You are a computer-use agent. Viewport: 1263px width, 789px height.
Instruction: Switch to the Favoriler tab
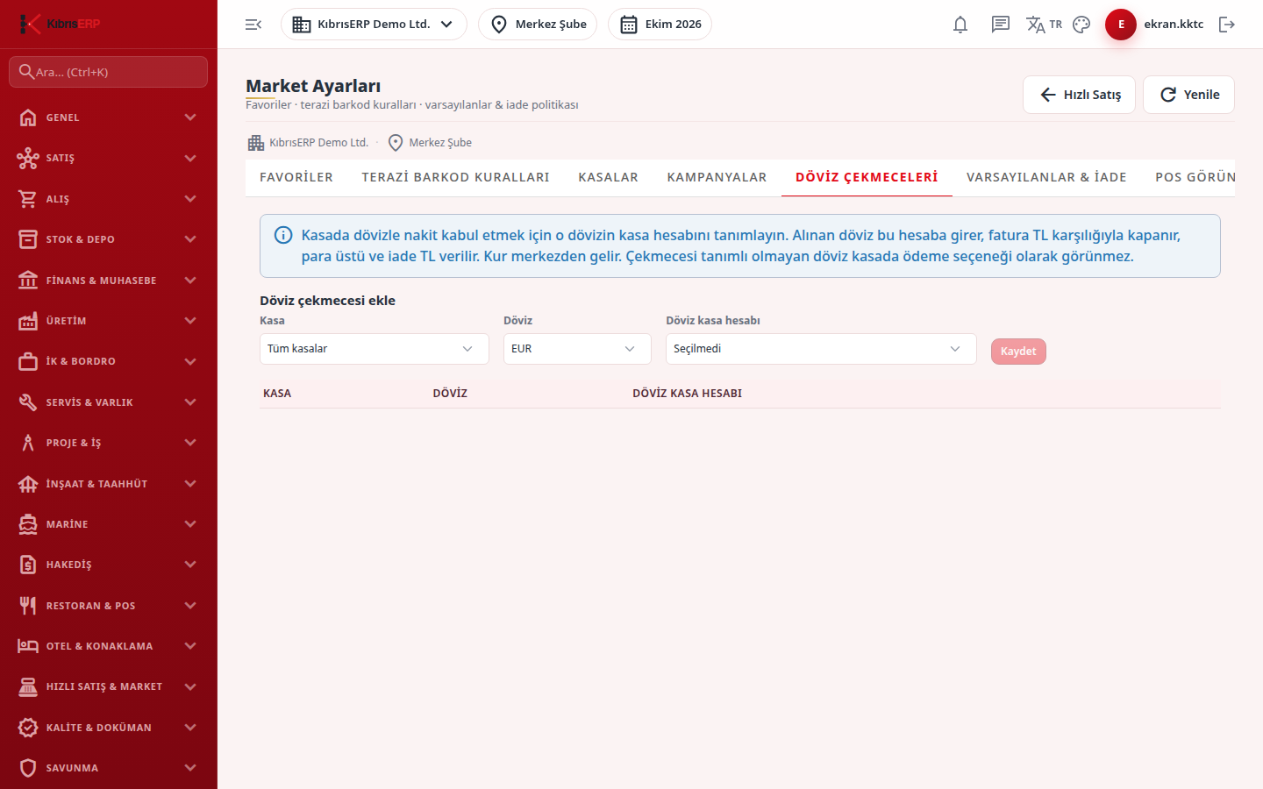tap(296, 177)
